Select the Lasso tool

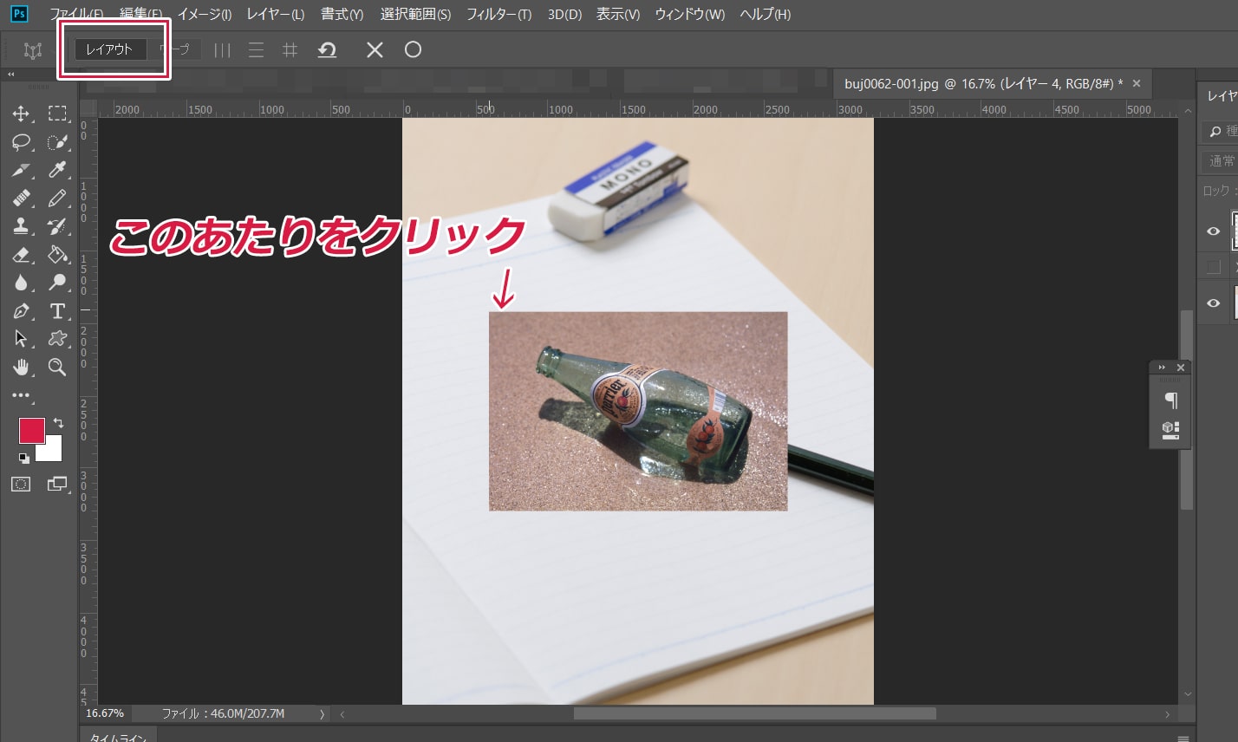click(x=21, y=142)
